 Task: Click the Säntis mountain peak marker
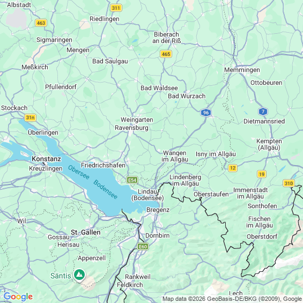pyautogui.click(x=79, y=275)
